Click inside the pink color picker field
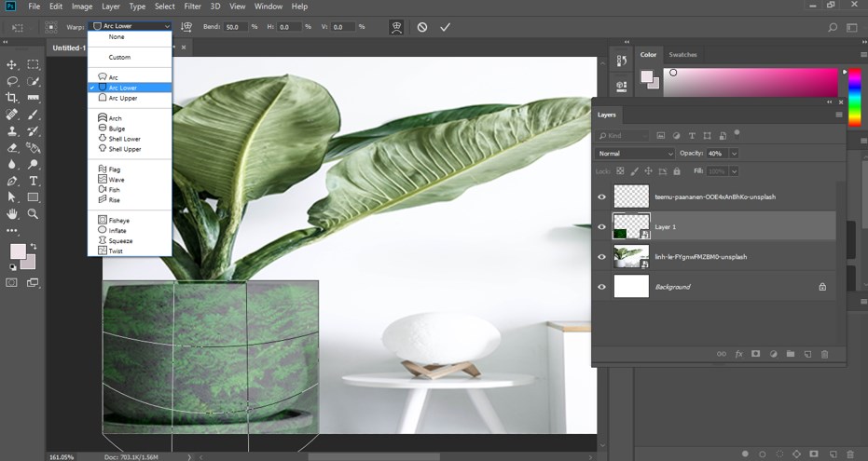Image resolution: width=868 pixels, height=461 pixels. click(x=746, y=82)
